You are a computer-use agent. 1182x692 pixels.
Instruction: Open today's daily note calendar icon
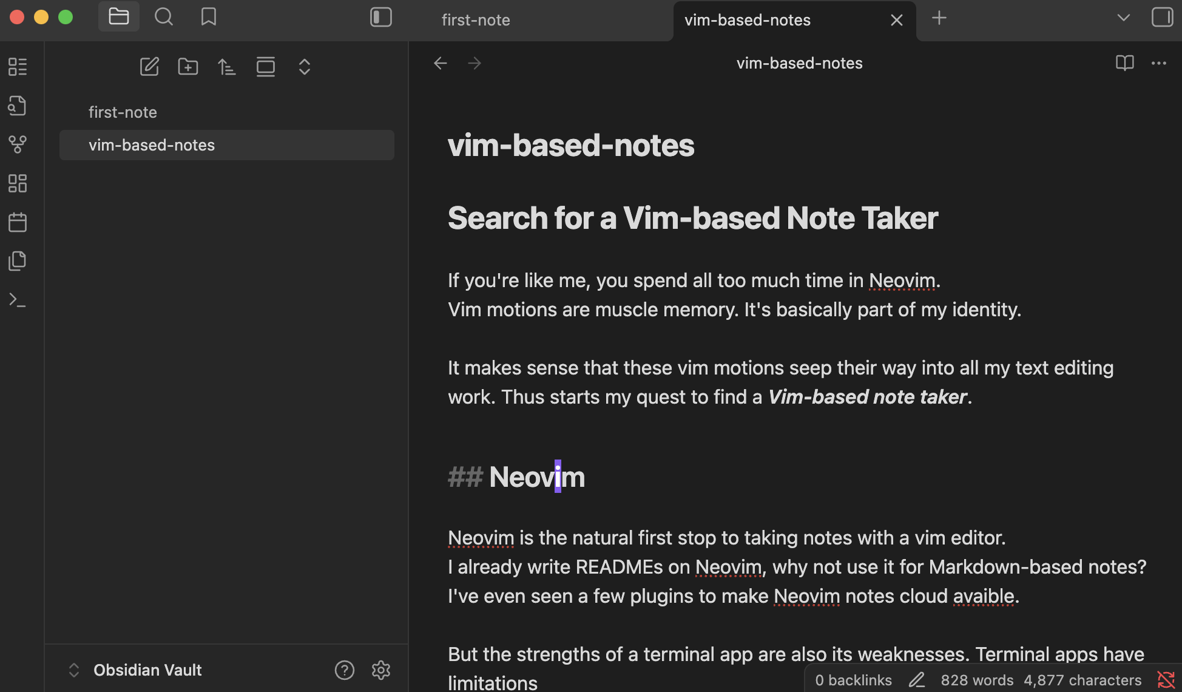tap(18, 222)
